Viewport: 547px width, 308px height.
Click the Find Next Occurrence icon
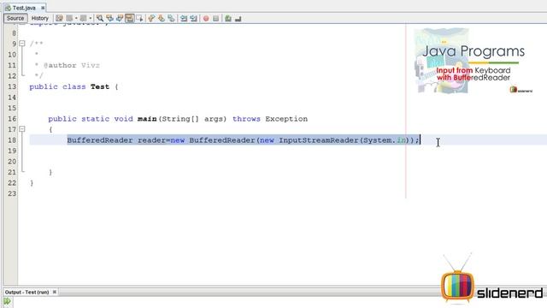pos(120,18)
